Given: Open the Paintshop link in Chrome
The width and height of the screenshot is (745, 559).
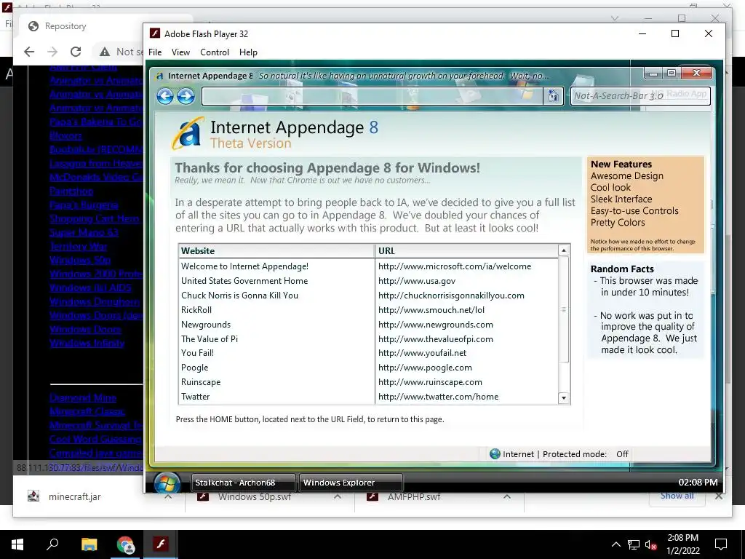Looking at the screenshot, I should point(71,191).
